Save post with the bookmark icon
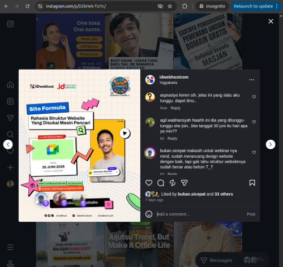Screen dimensions: 283x267 click(252, 183)
